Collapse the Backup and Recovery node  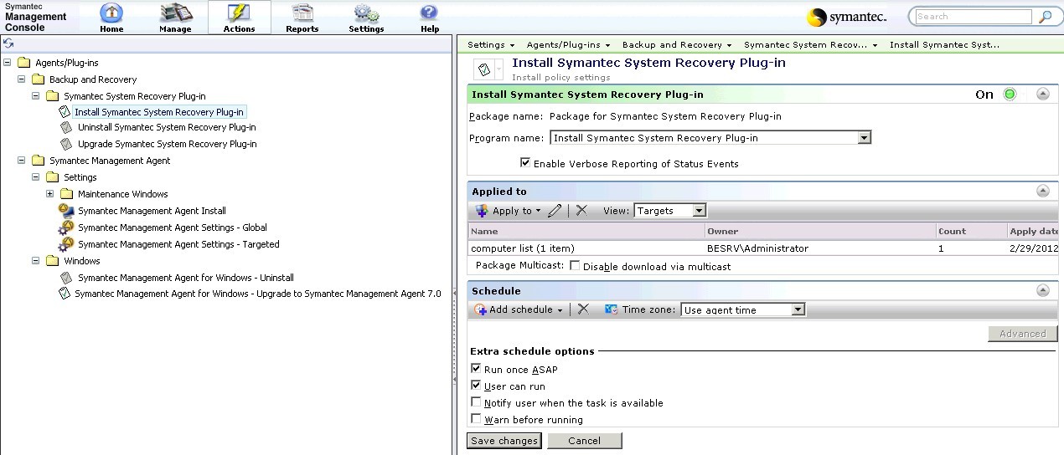pos(22,79)
